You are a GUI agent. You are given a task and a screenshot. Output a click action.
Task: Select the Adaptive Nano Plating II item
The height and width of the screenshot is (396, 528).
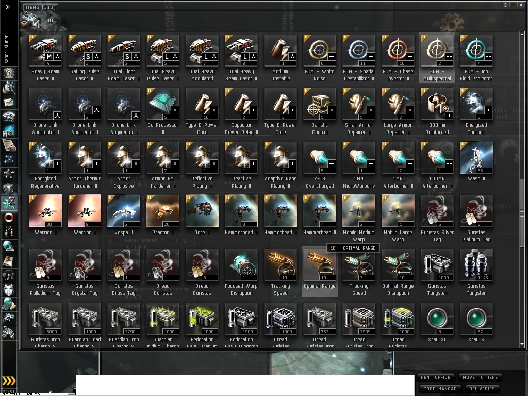click(280, 165)
